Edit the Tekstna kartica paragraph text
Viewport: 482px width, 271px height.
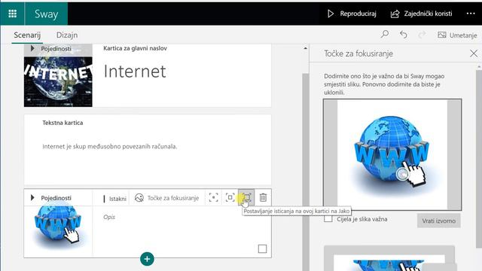pyautogui.click(x=110, y=147)
